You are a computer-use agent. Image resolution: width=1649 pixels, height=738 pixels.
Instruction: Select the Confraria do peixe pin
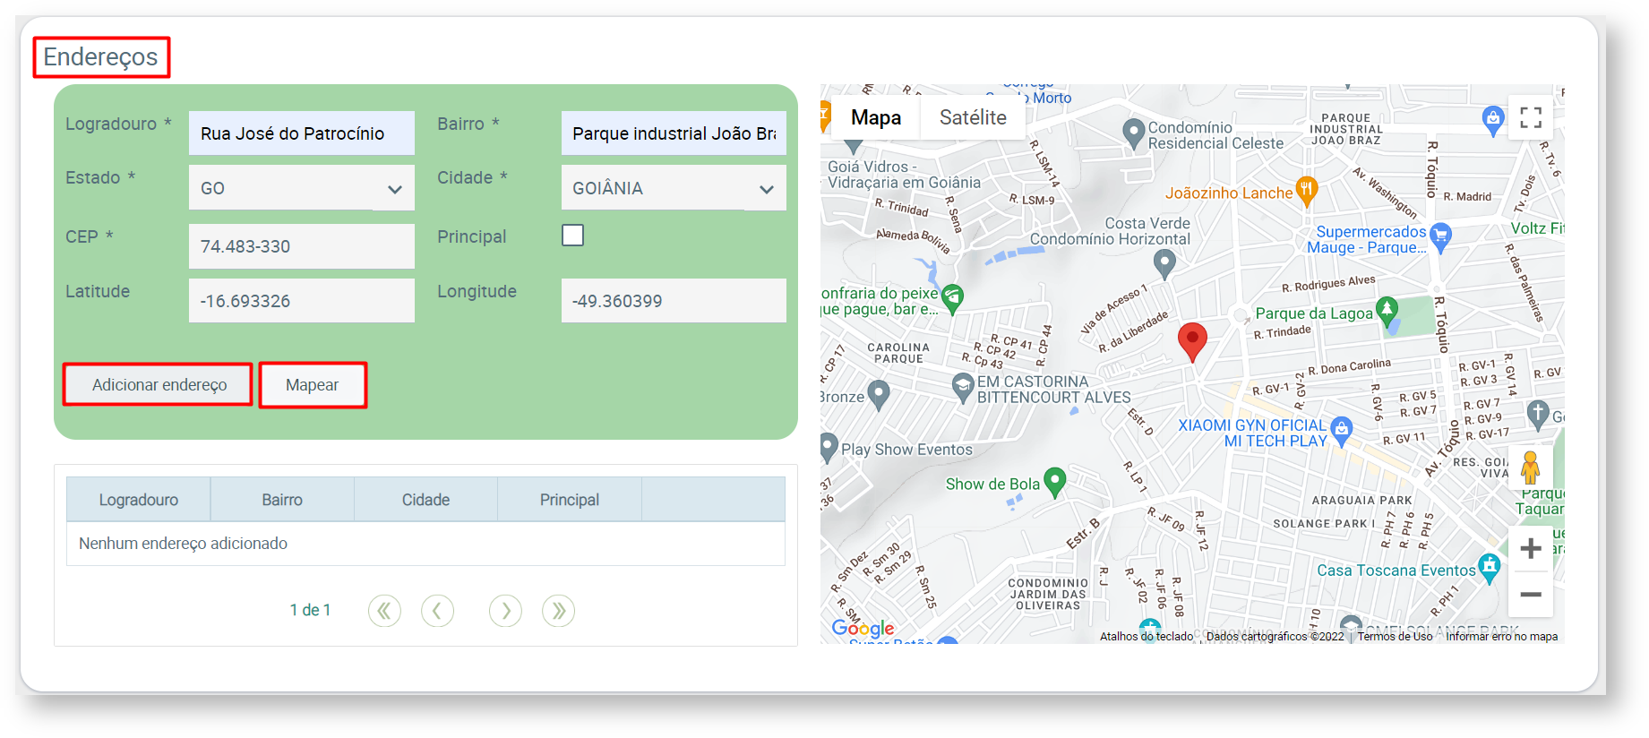952,297
